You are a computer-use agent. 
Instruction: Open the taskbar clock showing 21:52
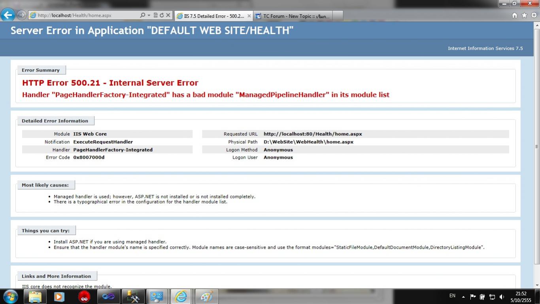click(x=521, y=296)
